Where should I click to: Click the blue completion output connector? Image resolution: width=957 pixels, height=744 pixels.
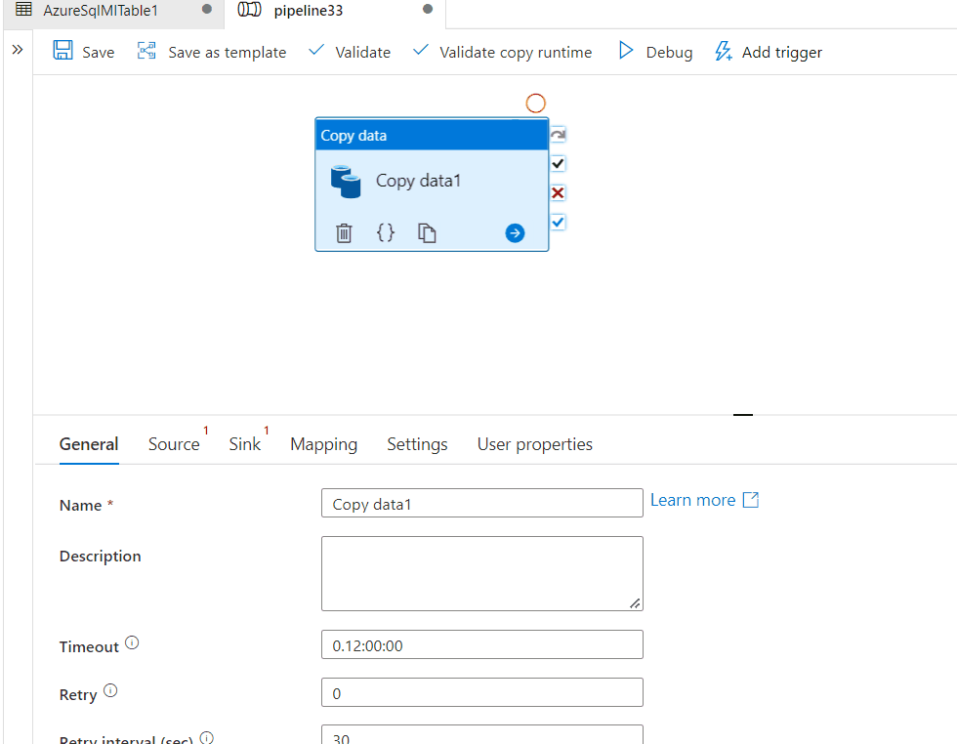[557, 222]
